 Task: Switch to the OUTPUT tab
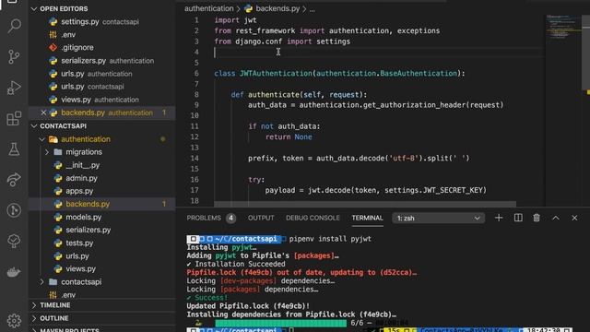[x=261, y=218]
